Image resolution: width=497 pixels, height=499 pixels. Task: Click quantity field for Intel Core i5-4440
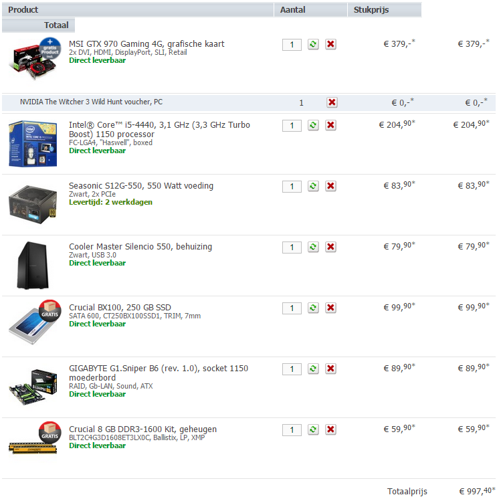point(292,126)
